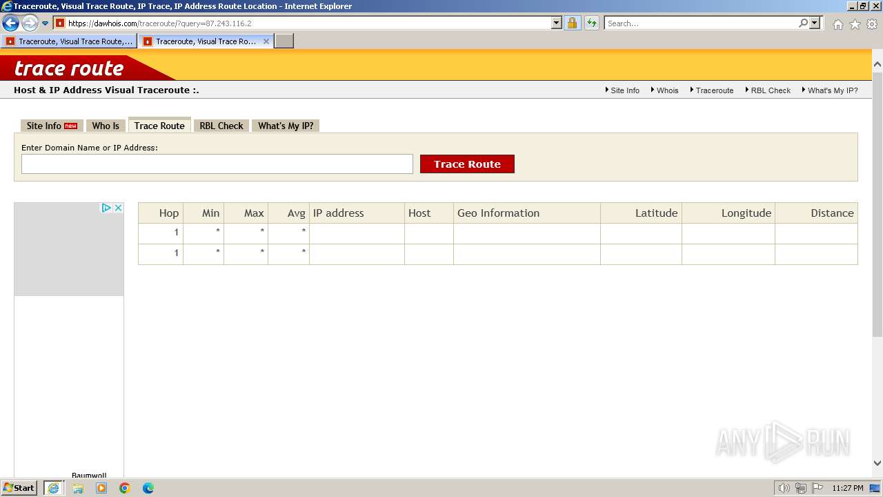Viewport: 883px width, 497px height.
Task: Click into the browser Search box
Action: [701, 23]
